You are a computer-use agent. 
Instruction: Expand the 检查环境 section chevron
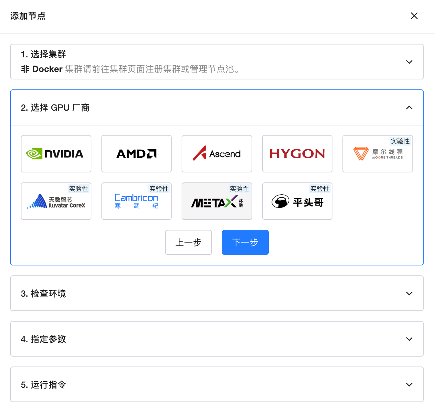pos(409,293)
